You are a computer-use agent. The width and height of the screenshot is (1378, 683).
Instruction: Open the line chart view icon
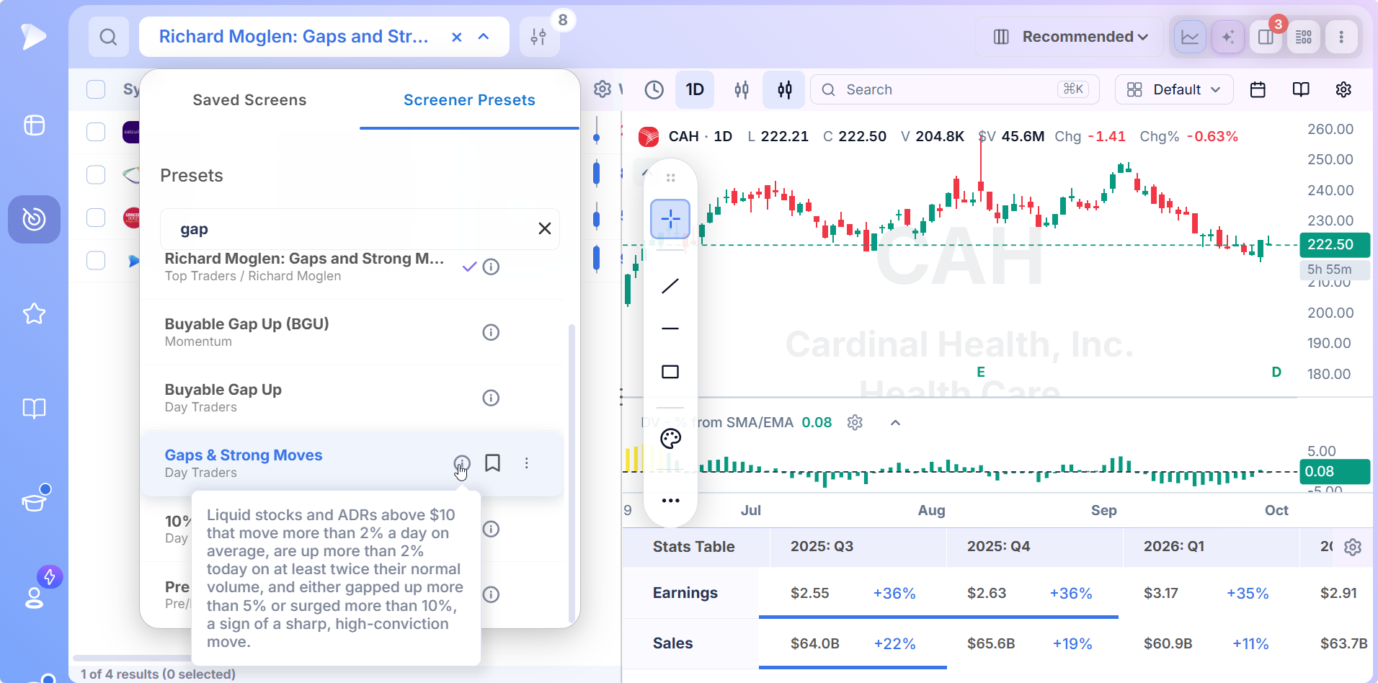coord(1190,37)
